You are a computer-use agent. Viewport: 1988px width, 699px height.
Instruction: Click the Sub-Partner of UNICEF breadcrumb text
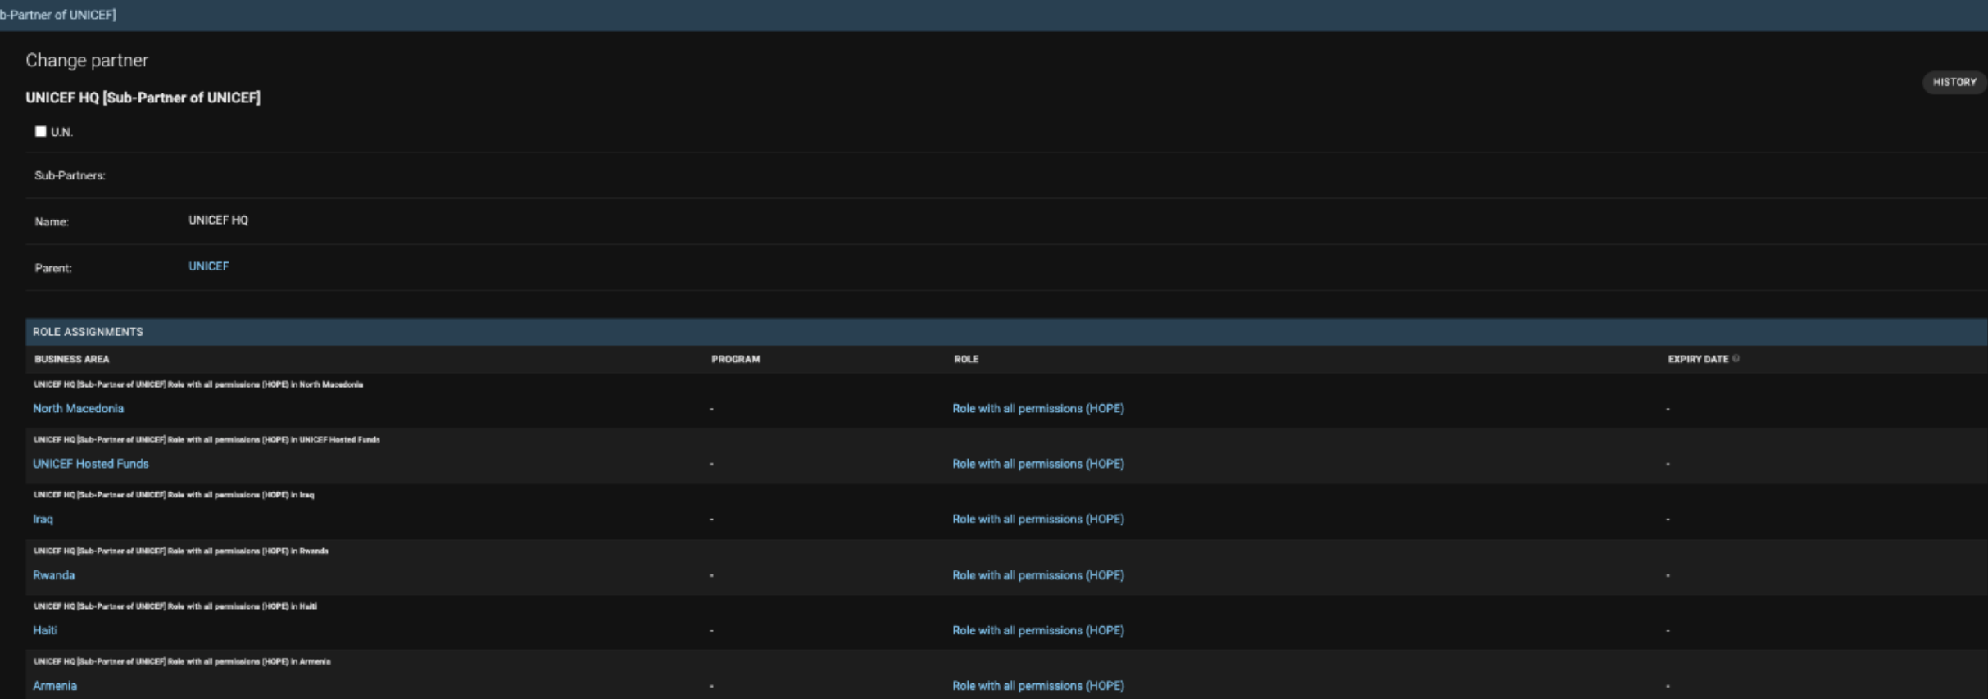point(57,15)
